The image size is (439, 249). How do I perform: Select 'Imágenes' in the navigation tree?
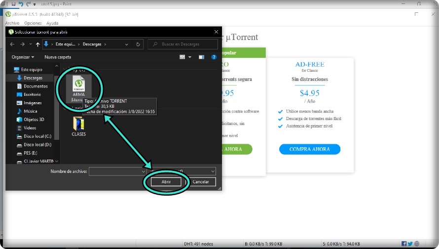coord(33,103)
